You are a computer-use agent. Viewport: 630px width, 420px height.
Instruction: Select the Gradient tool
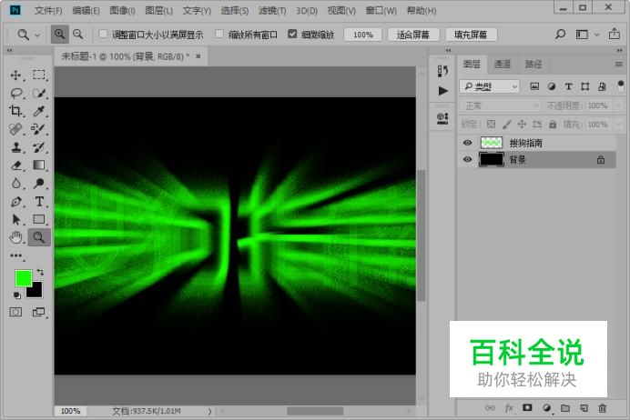(39, 165)
